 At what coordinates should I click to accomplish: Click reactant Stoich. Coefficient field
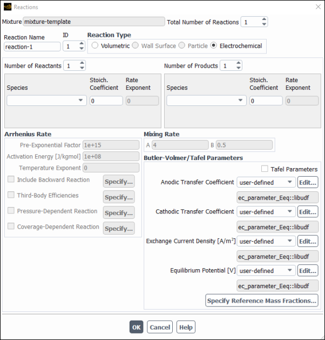pos(106,101)
